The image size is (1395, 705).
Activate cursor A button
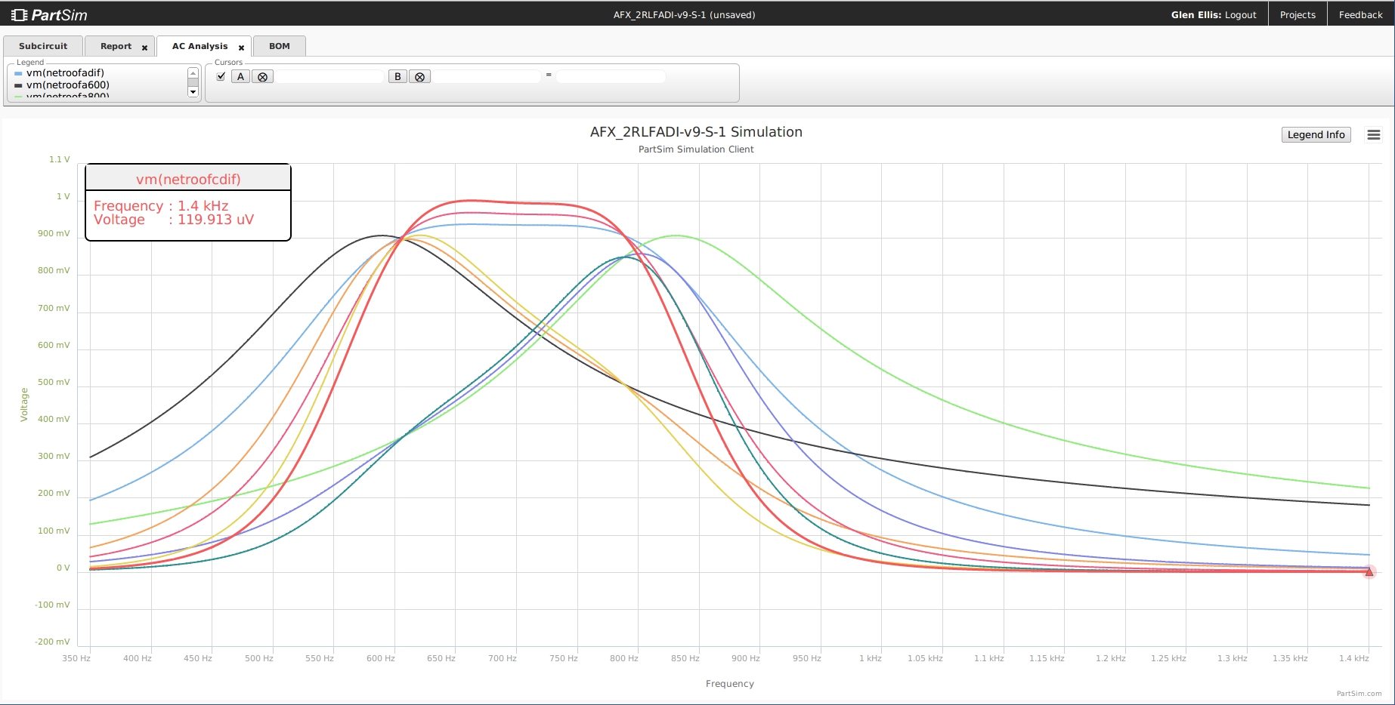tap(240, 76)
